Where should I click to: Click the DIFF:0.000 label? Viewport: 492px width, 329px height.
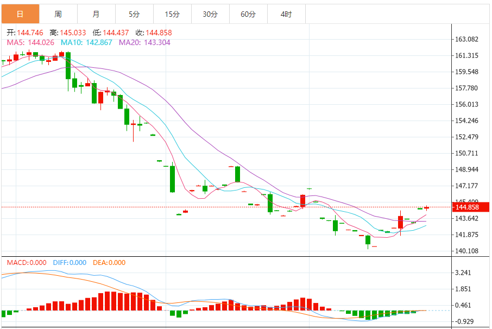pyautogui.click(x=70, y=263)
